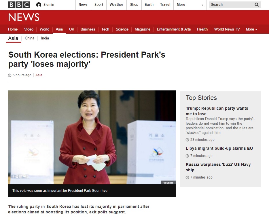This screenshot has width=269, height=218.
Task: Open the red nav More dropdown
Action: (251, 29)
